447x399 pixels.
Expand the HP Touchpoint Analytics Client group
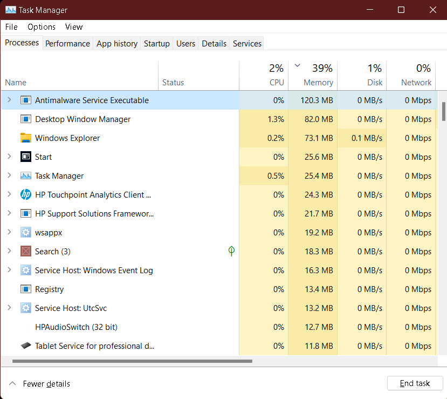click(x=9, y=194)
